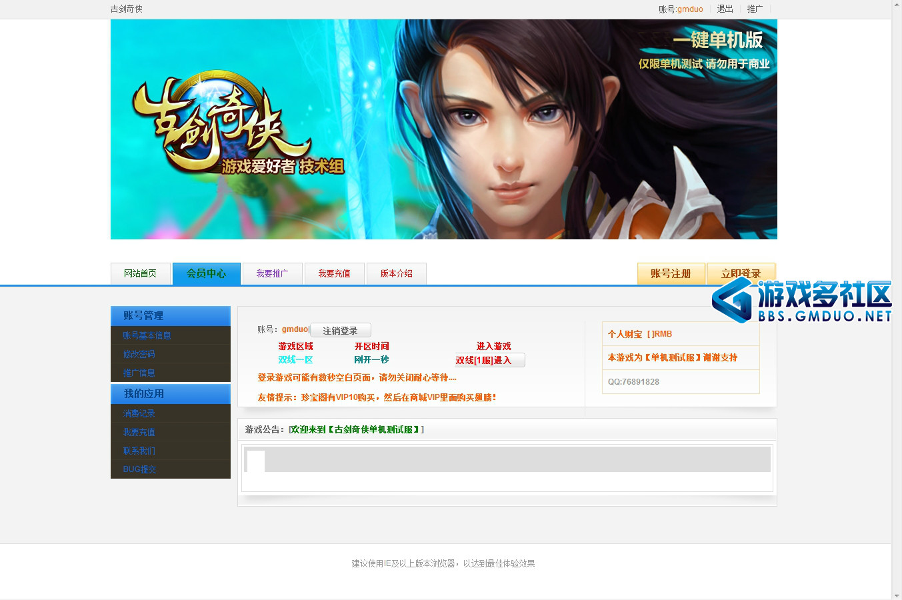Click the 我的应用 sidebar header
Image resolution: width=902 pixels, height=600 pixels.
[171, 394]
